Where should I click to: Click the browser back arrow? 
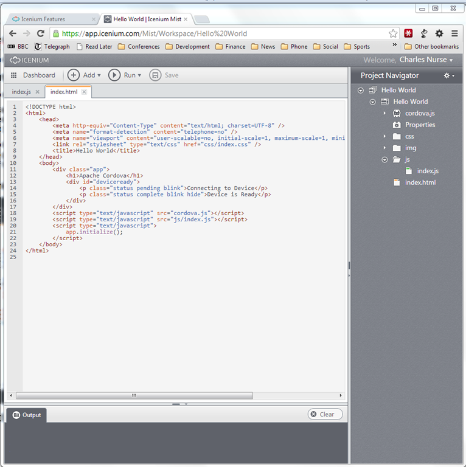pos(13,33)
